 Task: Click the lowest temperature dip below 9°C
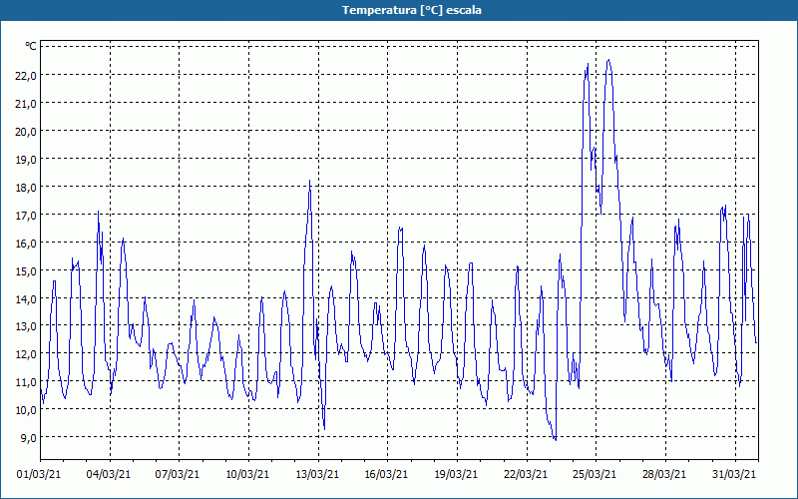[556, 439]
